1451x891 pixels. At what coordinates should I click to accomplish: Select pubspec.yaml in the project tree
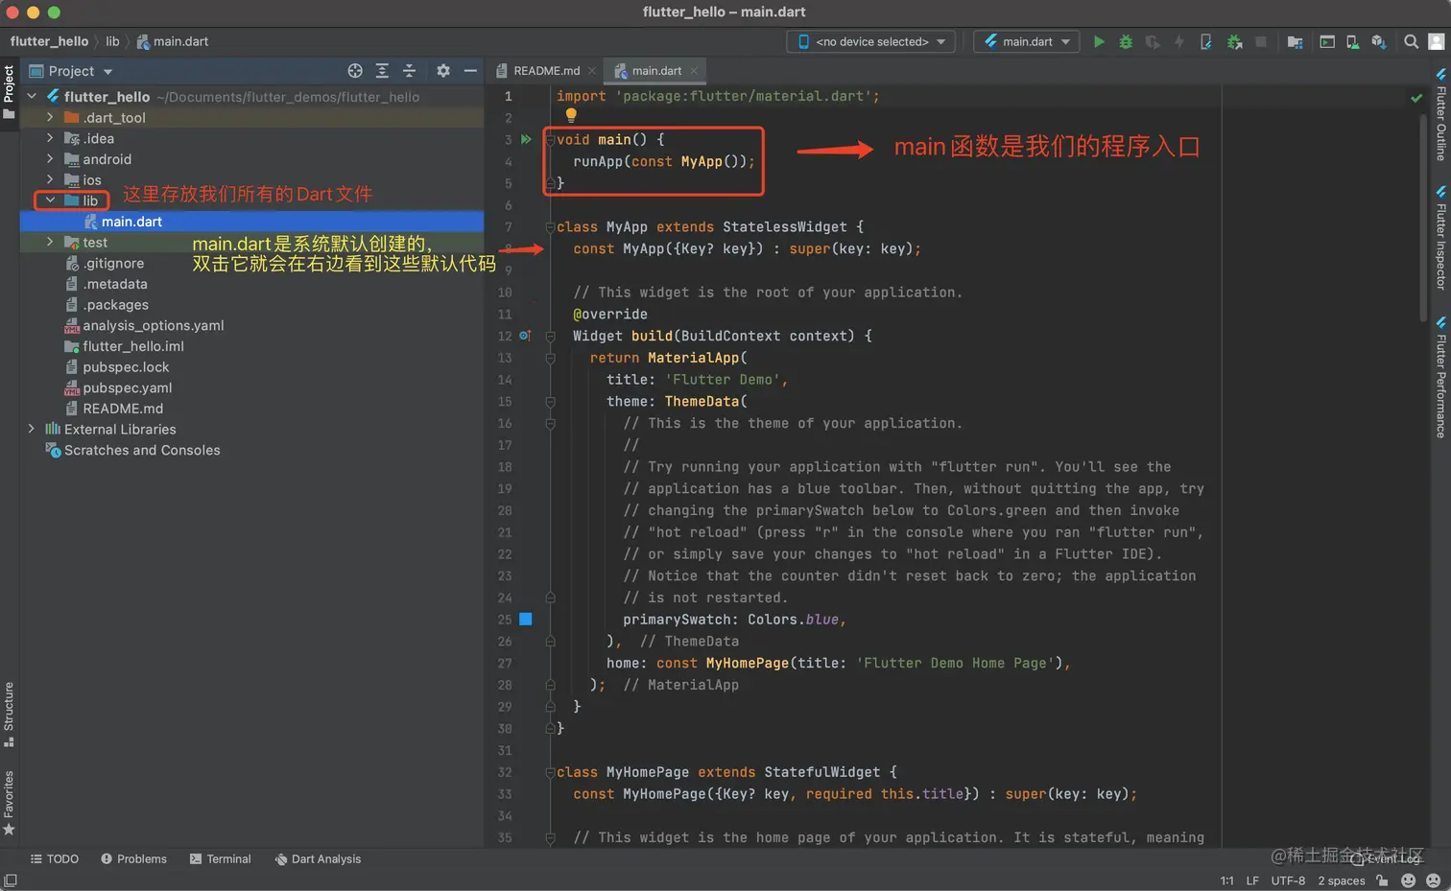click(x=128, y=387)
